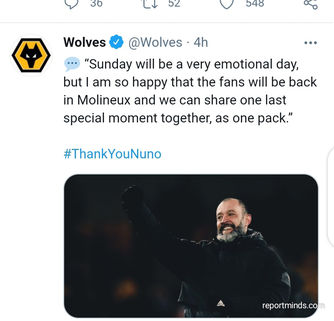
Task: Click the Adidas logo on the jacket
Action: pos(220,302)
